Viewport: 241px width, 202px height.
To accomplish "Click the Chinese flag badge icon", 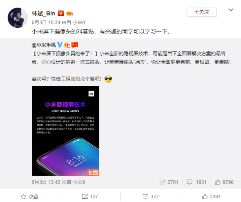I will [75, 45].
